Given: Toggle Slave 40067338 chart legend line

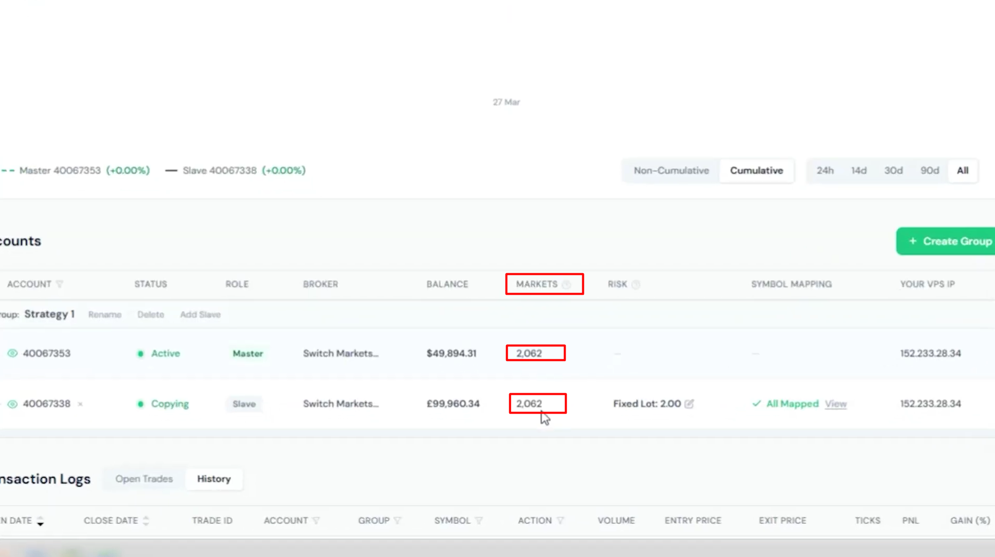Looking at the screenshot, I should (x=235, y=171).
